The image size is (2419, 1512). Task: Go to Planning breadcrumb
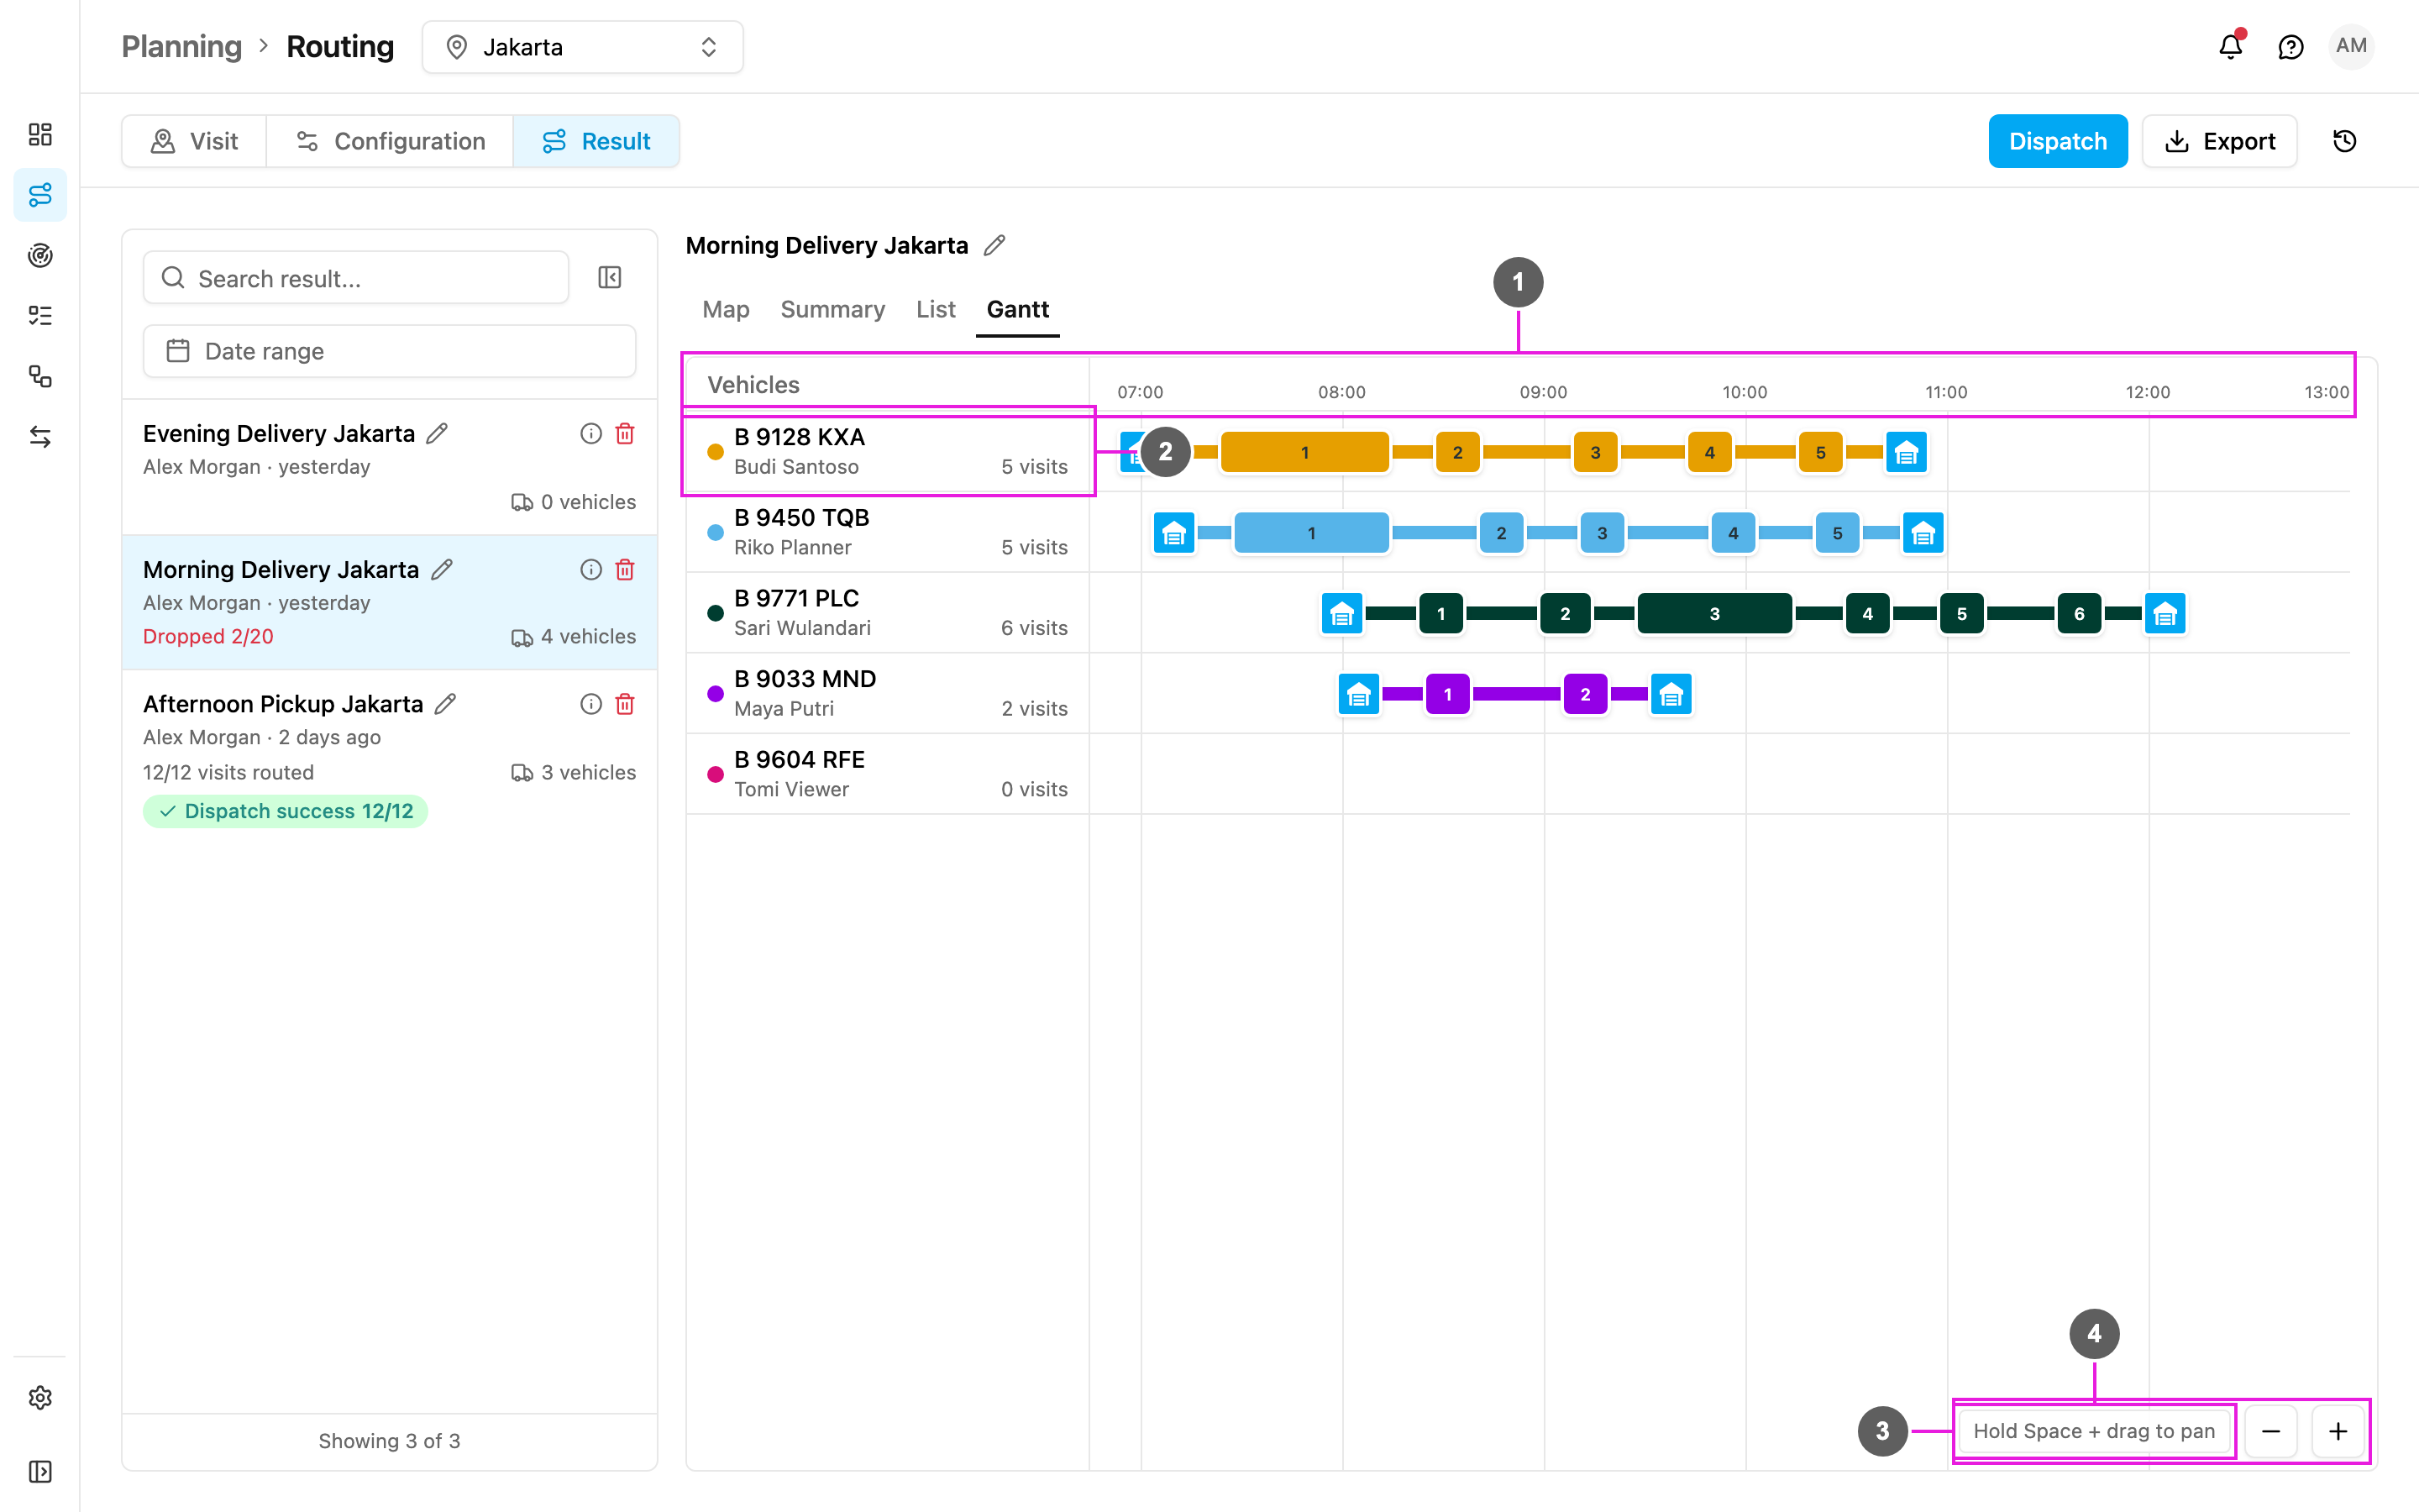click(x=182, y=47)
